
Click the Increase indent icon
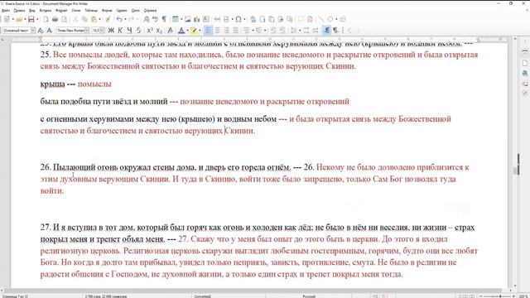(x=273, y=31)
